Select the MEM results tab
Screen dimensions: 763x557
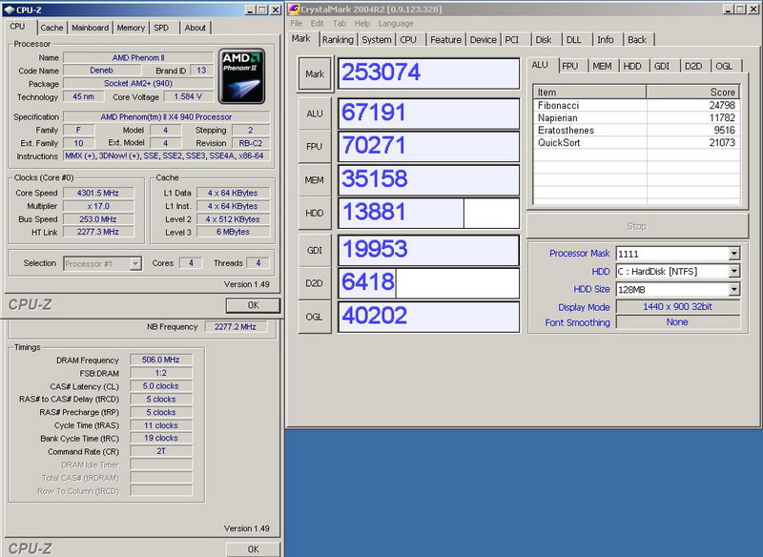pos(602,66)
